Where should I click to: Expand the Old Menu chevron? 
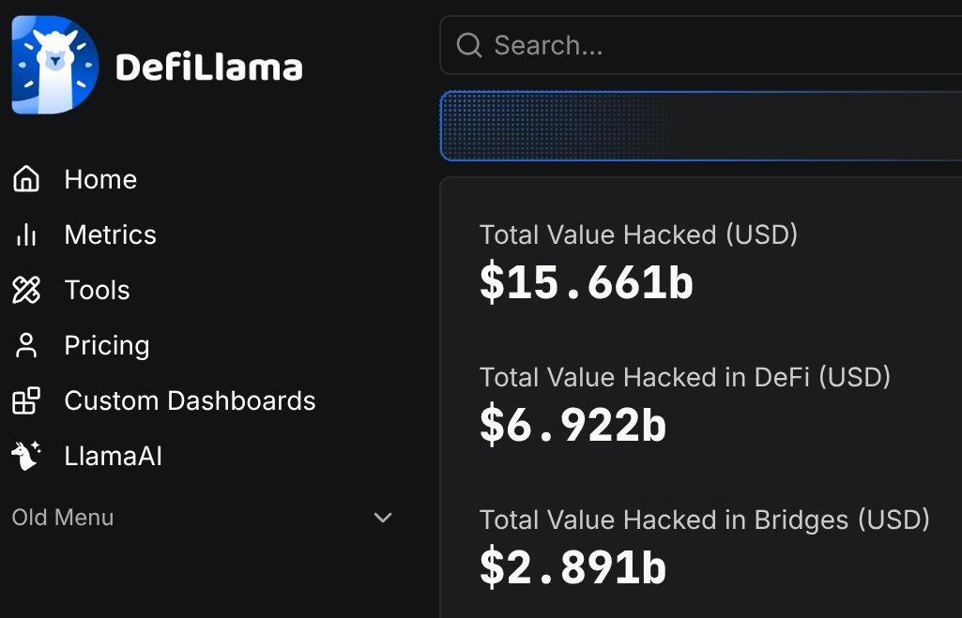[x=383, y=518]
